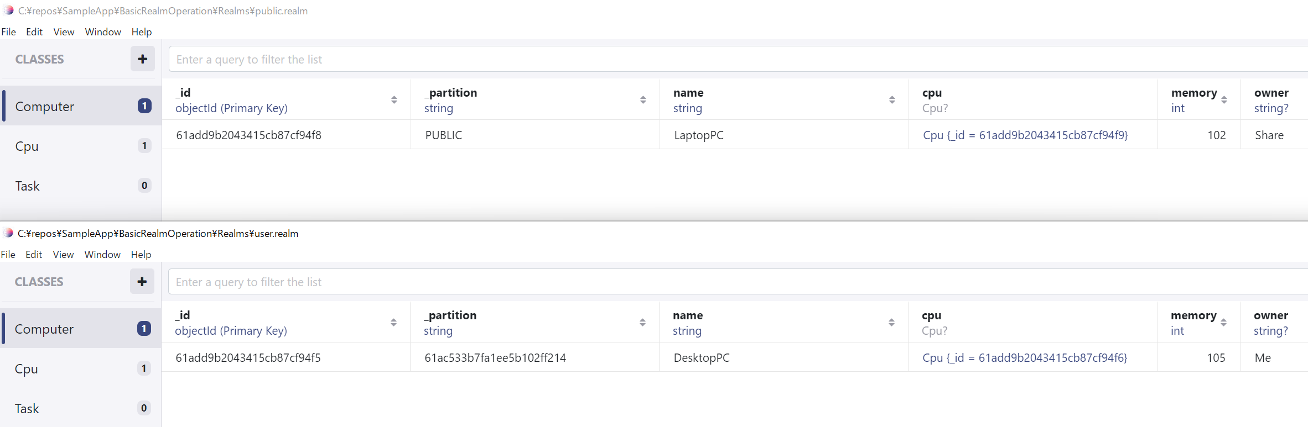
Task: Sort by name column in user.realm
Action: tap(891, 323)
